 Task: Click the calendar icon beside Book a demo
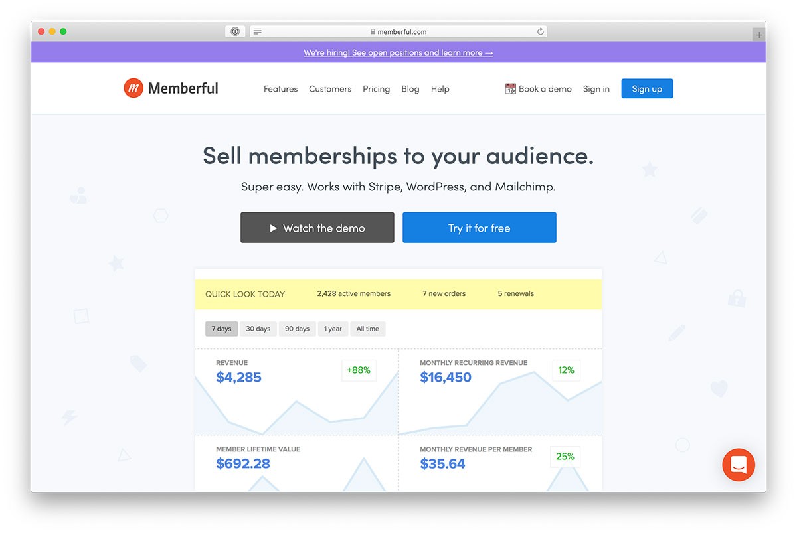(x=511, y=88)
